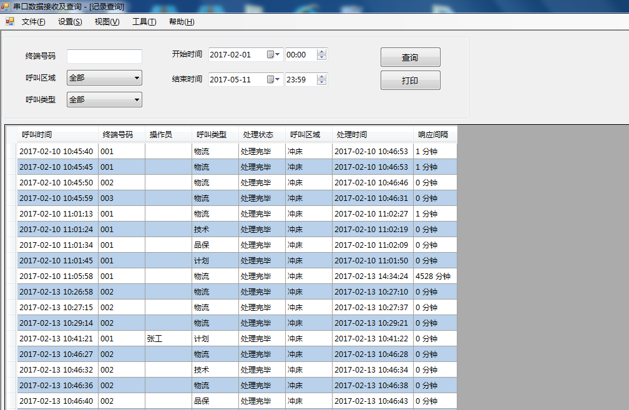This screenshot has width=629, height=410.
Task: Expand the 呼叫类型 dropdown list
Action: [x=137, y=100]
